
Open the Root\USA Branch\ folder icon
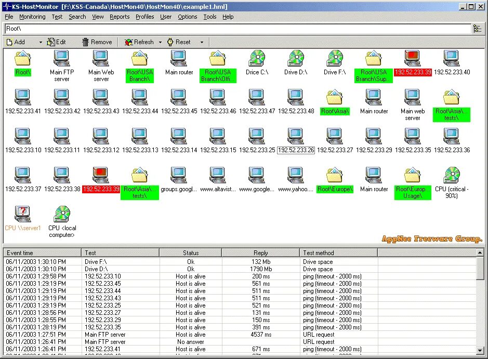(x=140, y=59)
